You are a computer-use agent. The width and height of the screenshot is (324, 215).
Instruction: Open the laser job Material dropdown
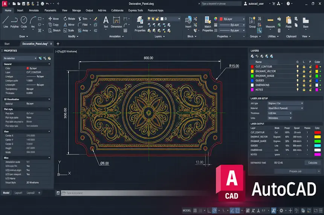pos(285,108)
